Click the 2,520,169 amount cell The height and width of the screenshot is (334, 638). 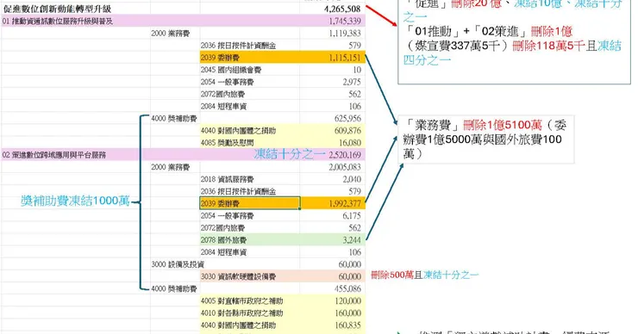345,154
